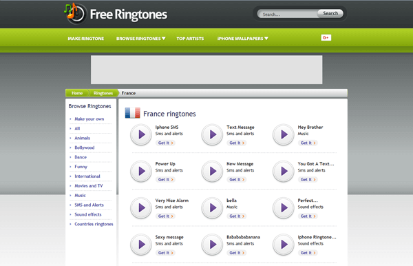Play the Iphone Ringtone... sound effect
Screen dimensions: 413x266
[x=283, y=245]
